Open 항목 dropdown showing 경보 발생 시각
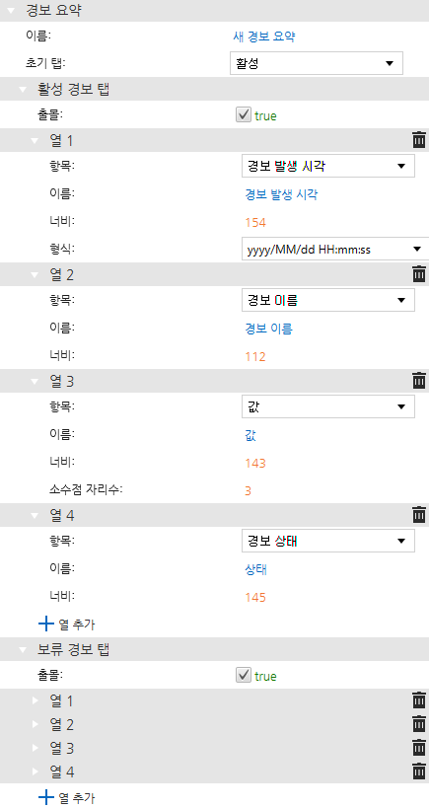429x808 pixels. pos(328,166)
